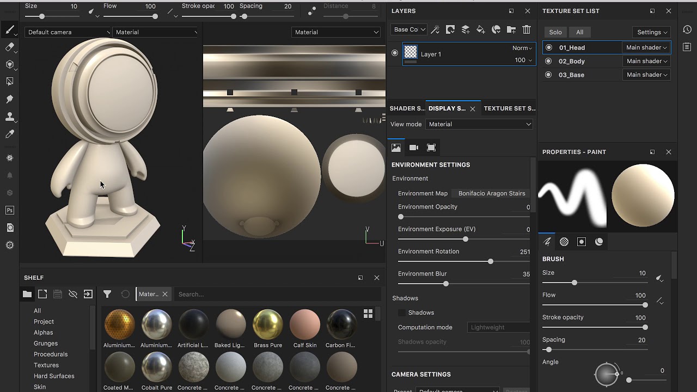Hide Layer 1 using visibility toggle
Image resolution: width=697 pixels, height=392 pixels.
[395, 53]
